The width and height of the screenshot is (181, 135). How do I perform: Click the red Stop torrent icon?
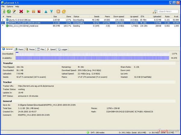tap(39, 11)
